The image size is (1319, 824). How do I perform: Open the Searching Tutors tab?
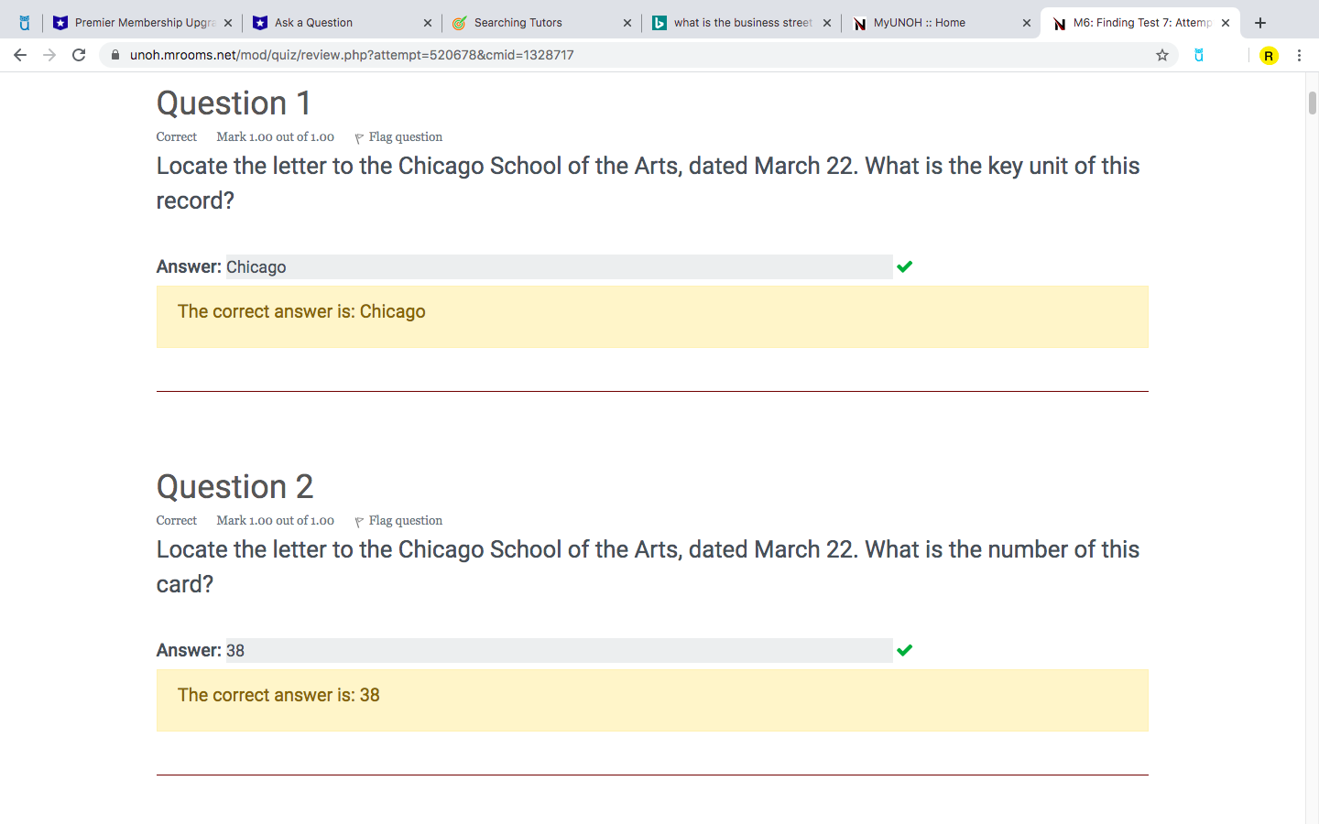pos(531,23)
